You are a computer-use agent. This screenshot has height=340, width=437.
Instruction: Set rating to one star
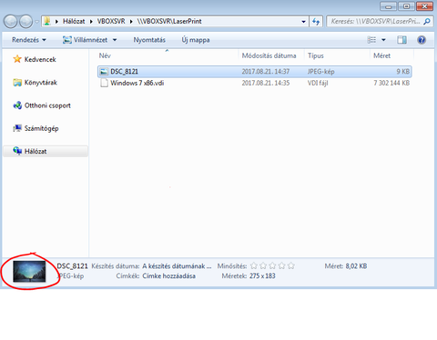pos(254,266)
